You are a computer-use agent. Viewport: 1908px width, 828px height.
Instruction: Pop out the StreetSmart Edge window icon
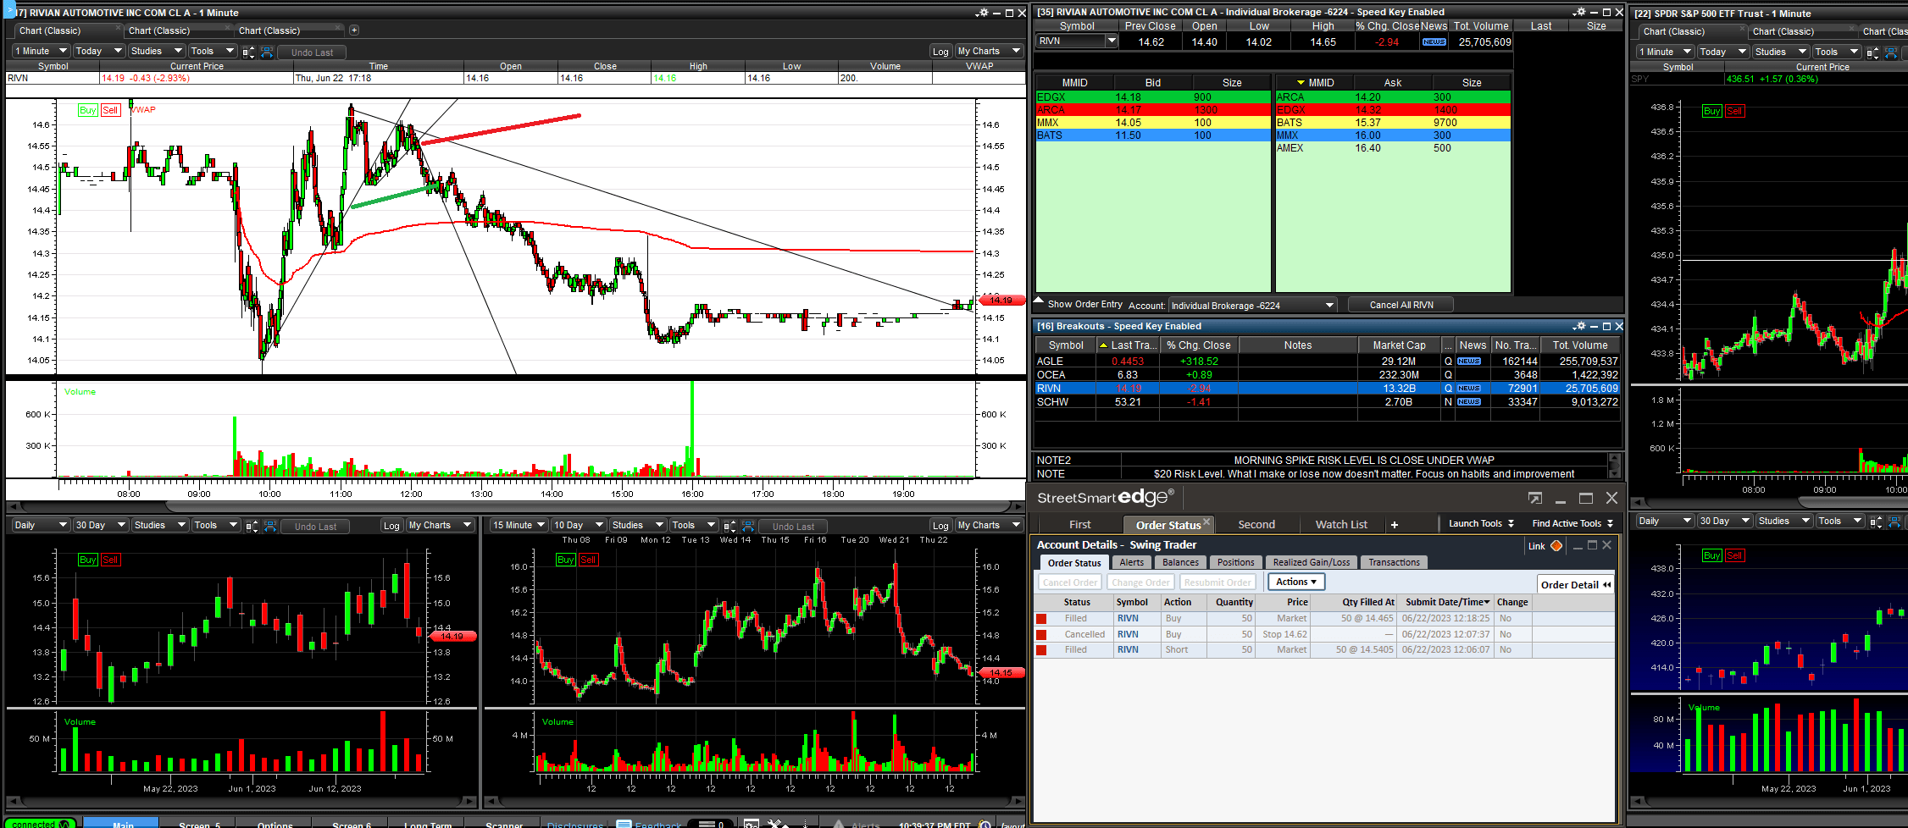click(1534, 499)
